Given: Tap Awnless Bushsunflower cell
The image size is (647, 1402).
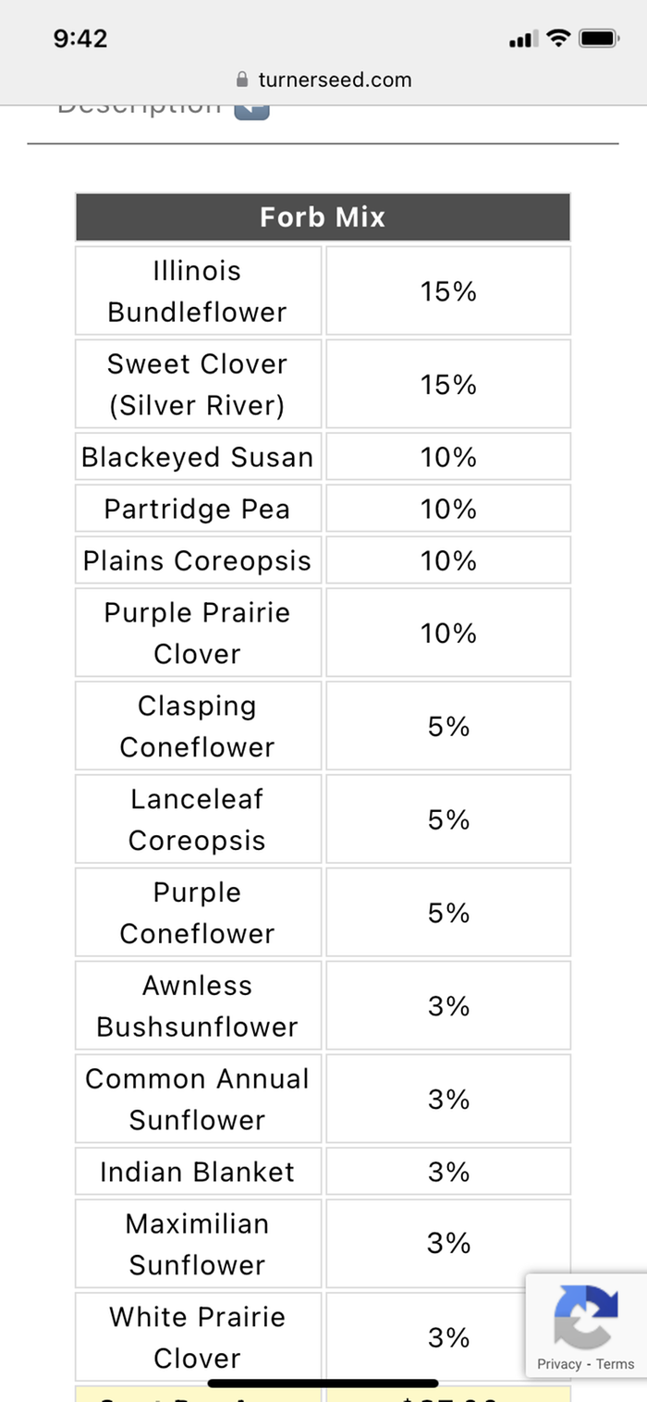Looking at the screenshot, I should click(198, 1006).
